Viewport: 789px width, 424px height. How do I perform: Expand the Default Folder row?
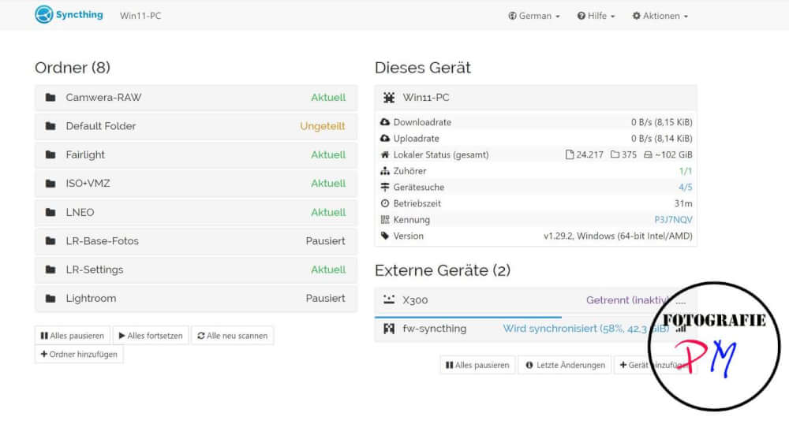click(196, 126)
